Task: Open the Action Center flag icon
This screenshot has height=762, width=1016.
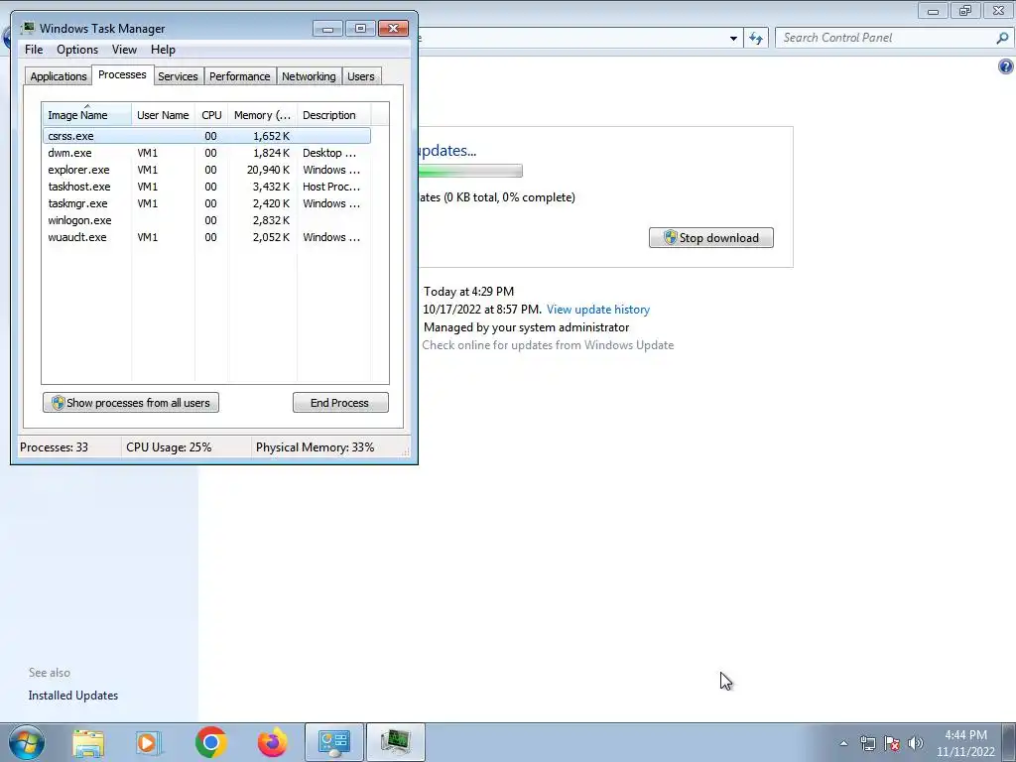Action: click(892, 743)
